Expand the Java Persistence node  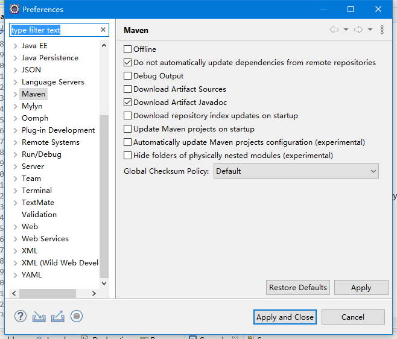pos(16,58)
